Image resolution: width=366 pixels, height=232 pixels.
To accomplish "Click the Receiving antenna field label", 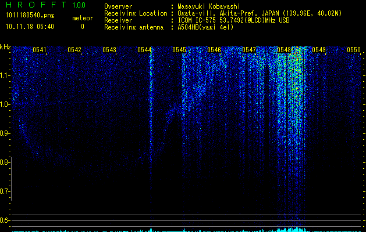I will pos(134,27).
